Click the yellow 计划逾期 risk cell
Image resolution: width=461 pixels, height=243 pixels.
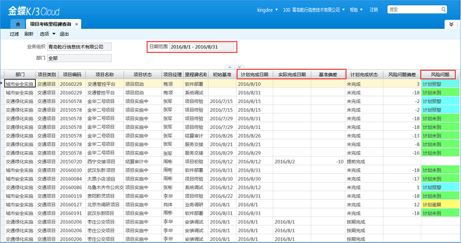[x=440, y=204]
